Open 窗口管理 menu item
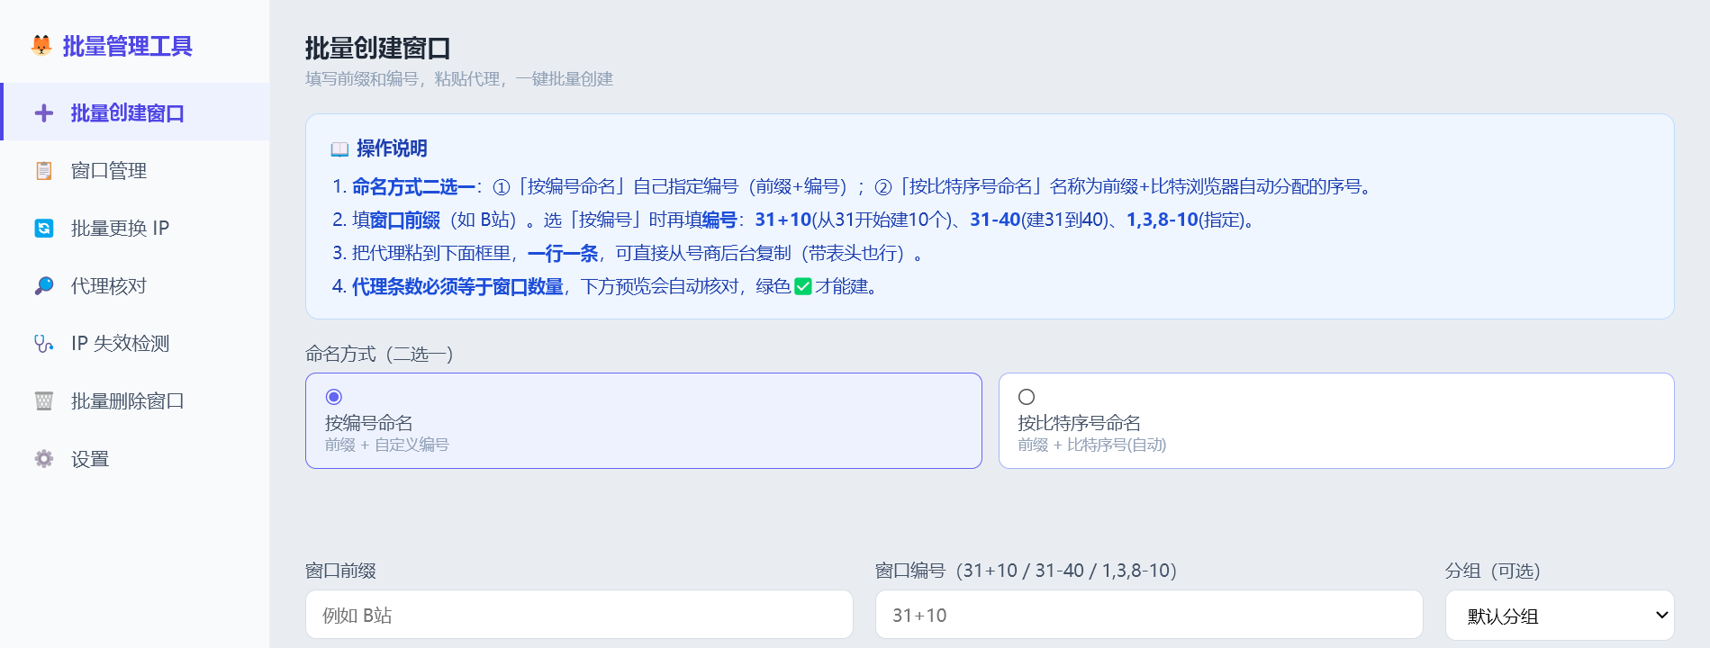This screenshot has height=648, width=1710. (x=135, y=171)
